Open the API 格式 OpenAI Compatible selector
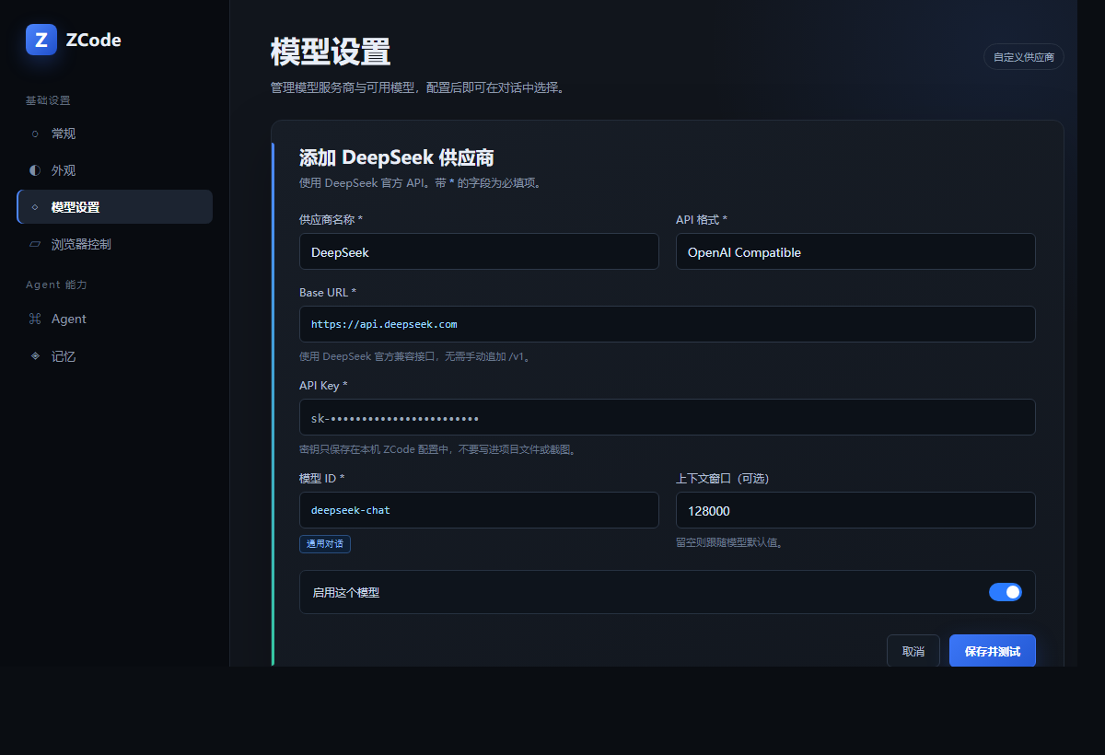 (x=855, y=251)
